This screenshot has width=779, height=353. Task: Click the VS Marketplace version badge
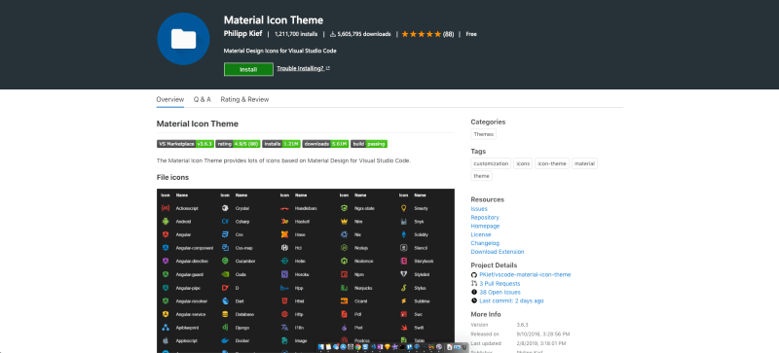click(185, 144)
